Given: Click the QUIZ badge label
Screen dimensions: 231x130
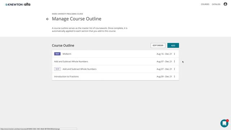Looking at the screenshot, I should pyautogui.click(x=57, y=69).
